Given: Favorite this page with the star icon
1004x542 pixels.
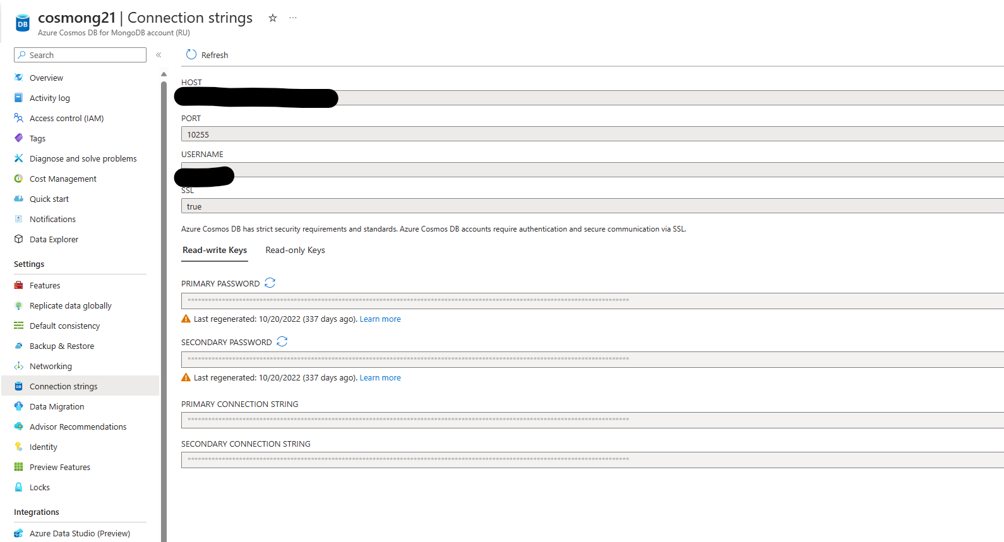Looking at the screenshot, I should 273,18.
